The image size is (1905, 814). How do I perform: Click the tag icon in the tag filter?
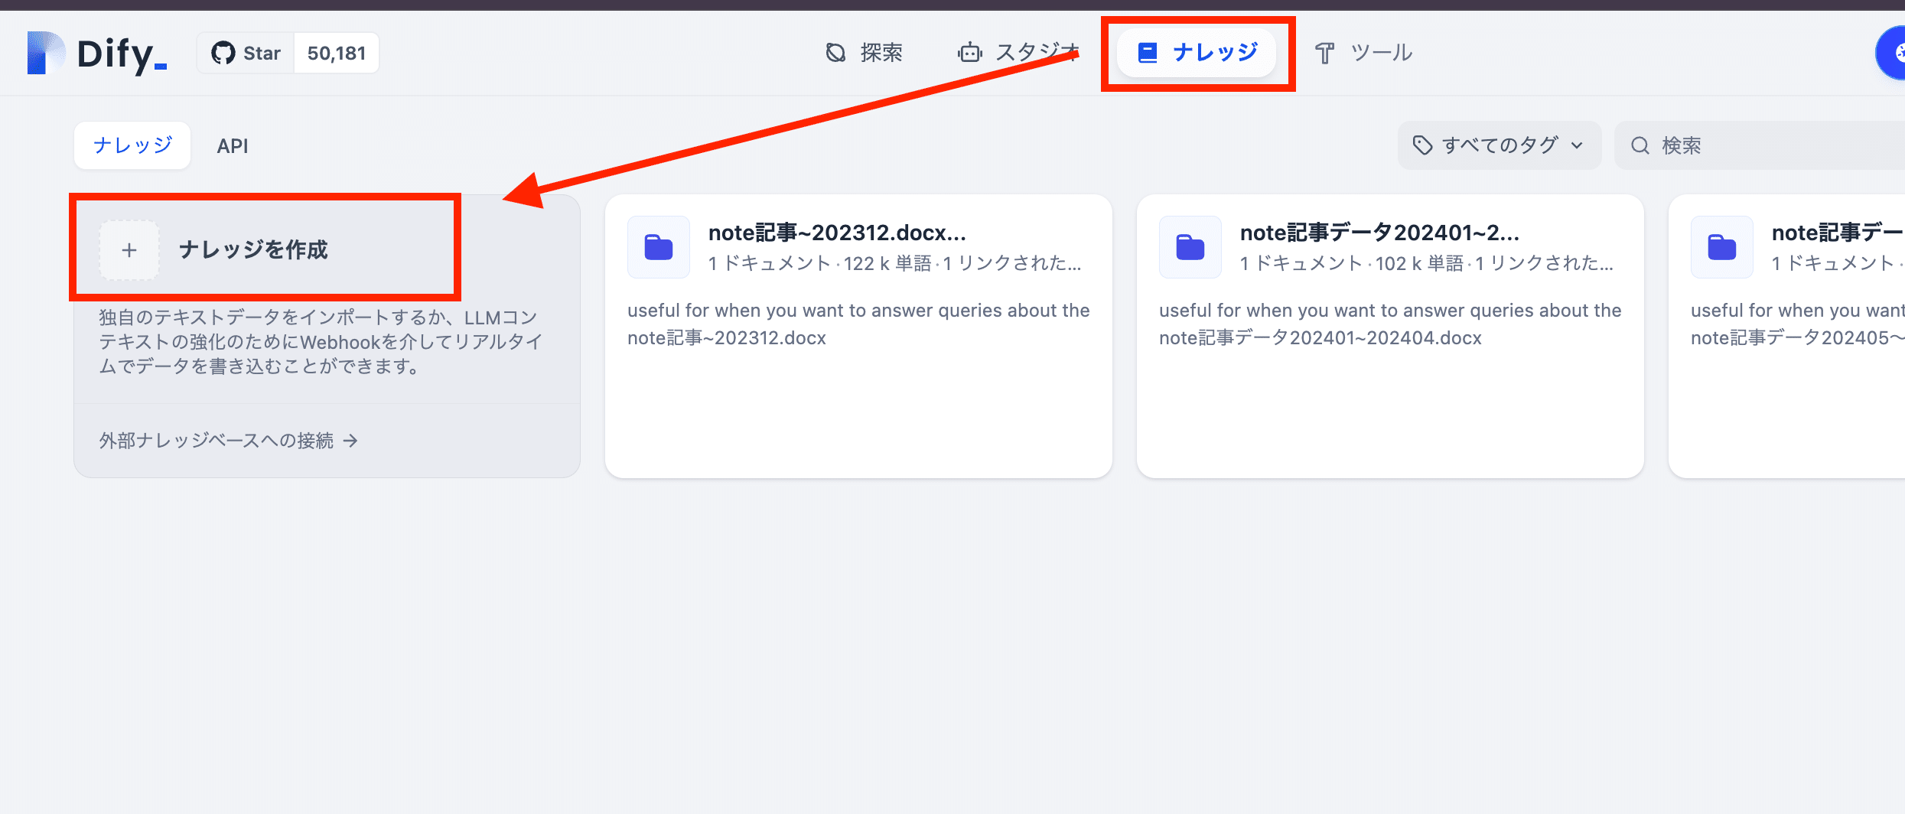pyautogui.click(x=1422, y=145)
